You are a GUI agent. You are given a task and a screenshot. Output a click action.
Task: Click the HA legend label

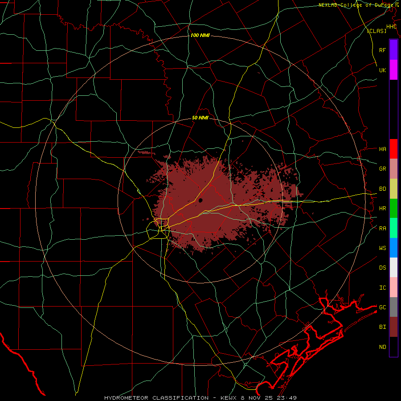point(382,149)
